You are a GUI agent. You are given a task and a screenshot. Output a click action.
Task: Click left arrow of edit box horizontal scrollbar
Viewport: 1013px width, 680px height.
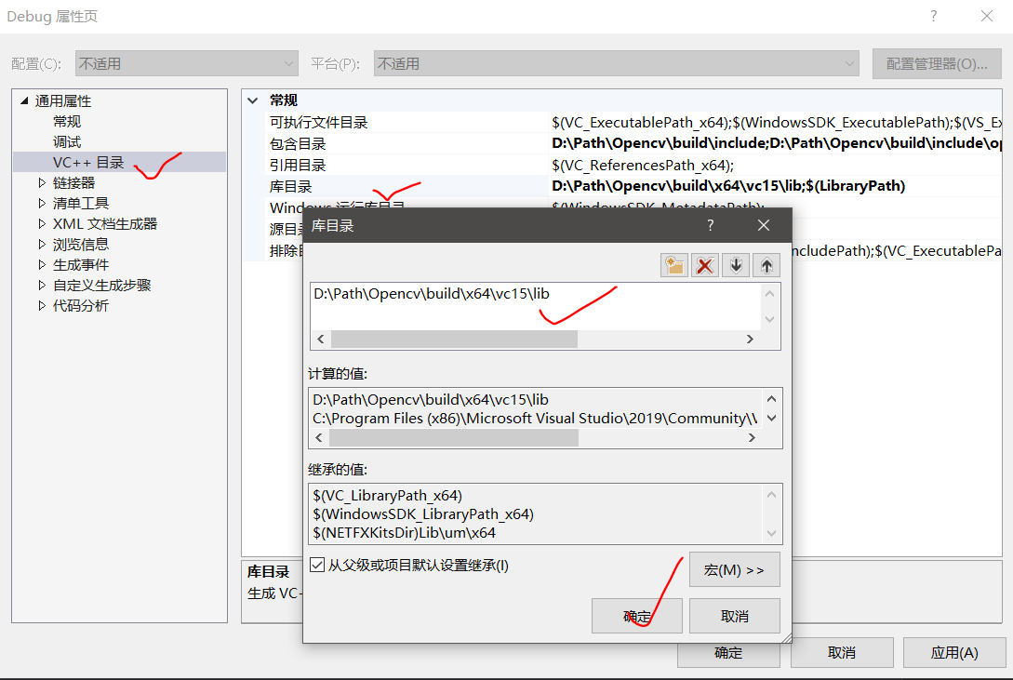[x=321, y=339]
